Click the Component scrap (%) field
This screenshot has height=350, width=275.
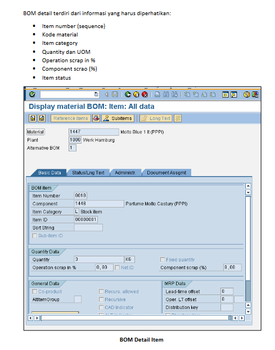pyautogui.click(x=233, y=268)
